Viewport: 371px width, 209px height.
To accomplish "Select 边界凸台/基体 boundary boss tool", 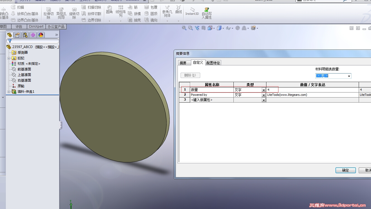I will pyautogui.click(x=25, y=20).
